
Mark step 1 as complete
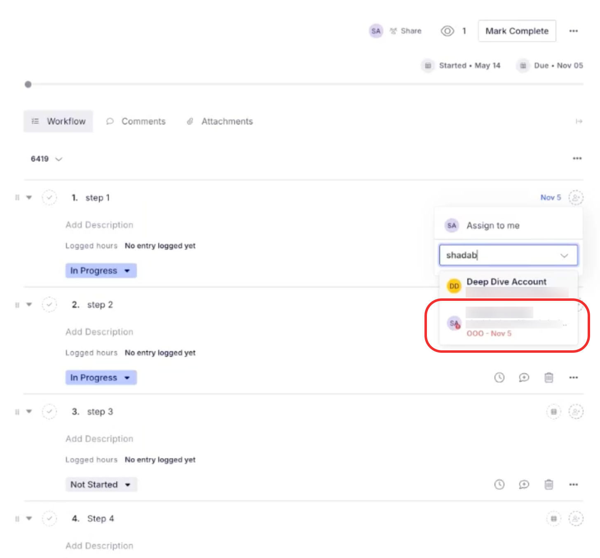[x=49, y=198]
